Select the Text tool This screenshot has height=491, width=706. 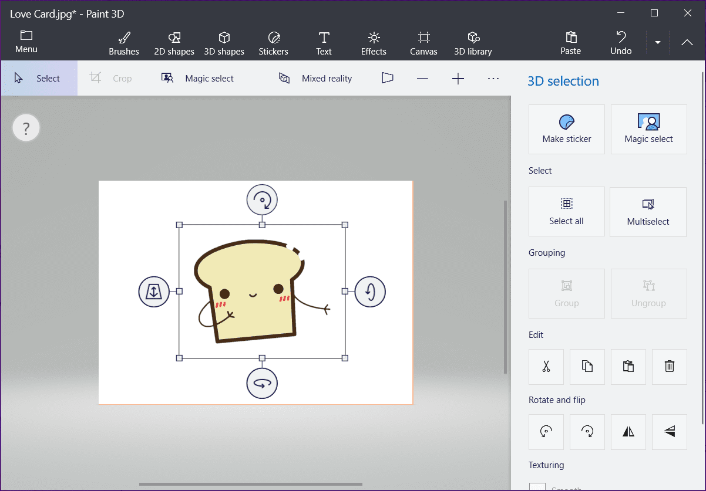tap(324, 44)
